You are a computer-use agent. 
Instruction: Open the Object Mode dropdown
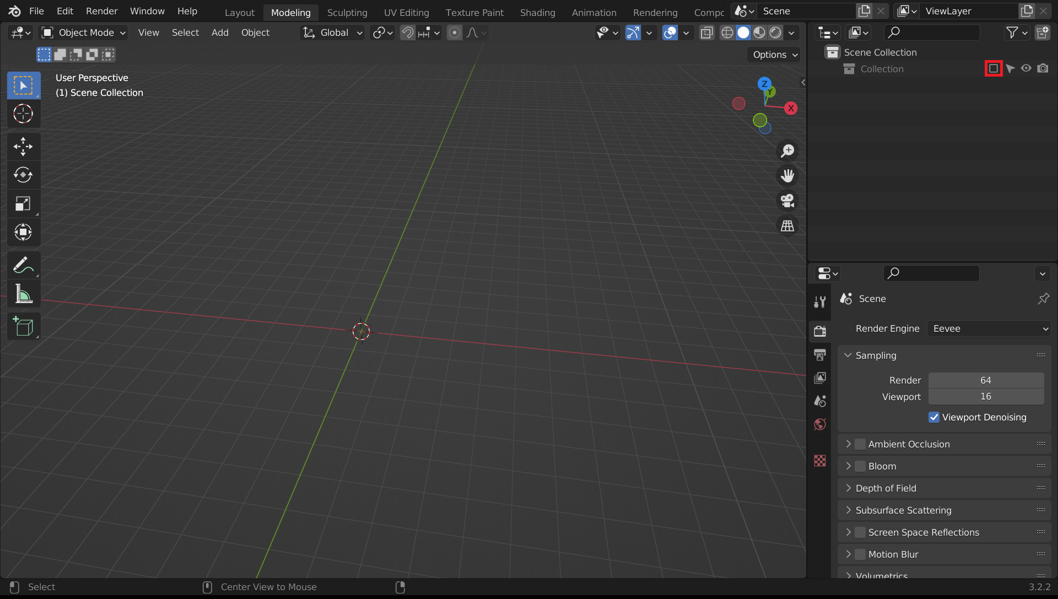(x=84, y=33)
